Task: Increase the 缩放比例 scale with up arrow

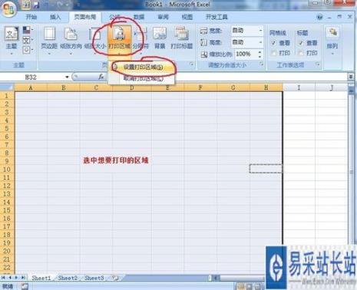Action: tap(260, 52)
